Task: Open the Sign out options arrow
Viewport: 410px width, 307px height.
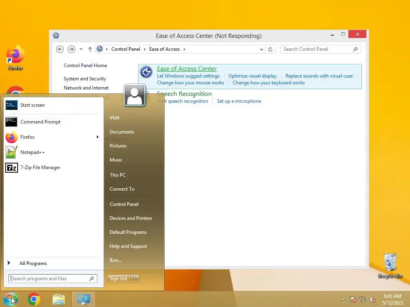Action: coord(135,279)
